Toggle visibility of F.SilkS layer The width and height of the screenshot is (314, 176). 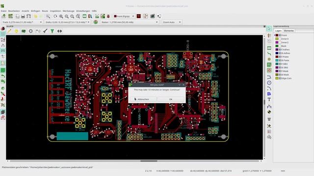[280, 64]
